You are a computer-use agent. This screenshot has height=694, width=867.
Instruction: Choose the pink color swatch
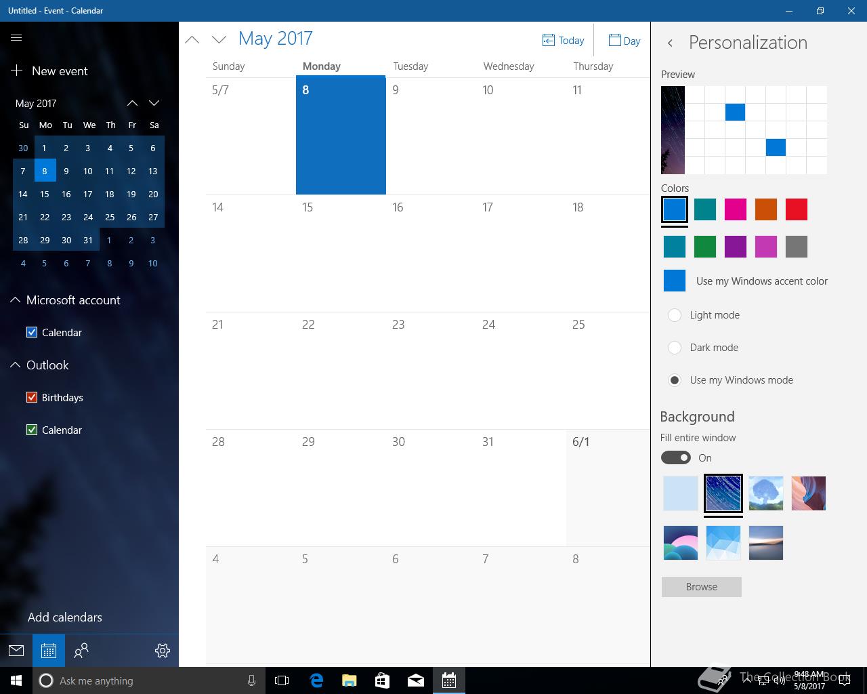pyautogui.click(x=736, y=209)
